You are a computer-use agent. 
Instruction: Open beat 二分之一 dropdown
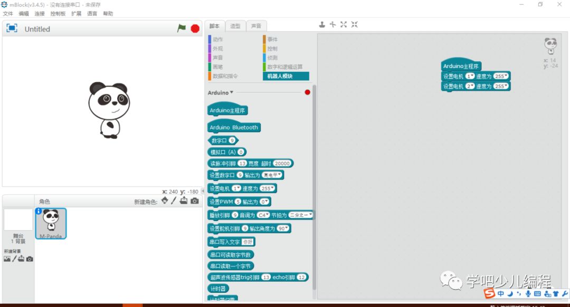click(x=301, y=215)
